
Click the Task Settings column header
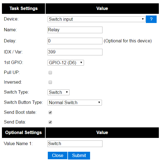(x=23, y=9)
